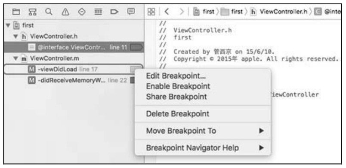Screen dimensions: 346x168
Task: Open the Report navigator speech bubble icon
Action: pos(131,12)
